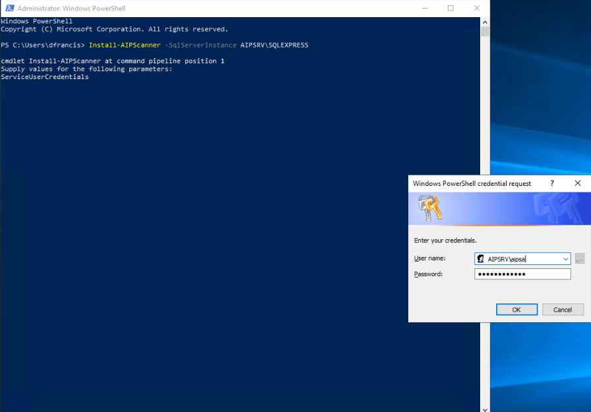Viewport: 591px width, 412px height.
Task: Click the help question mark in credential dialog
Action: tap(552, 183)
